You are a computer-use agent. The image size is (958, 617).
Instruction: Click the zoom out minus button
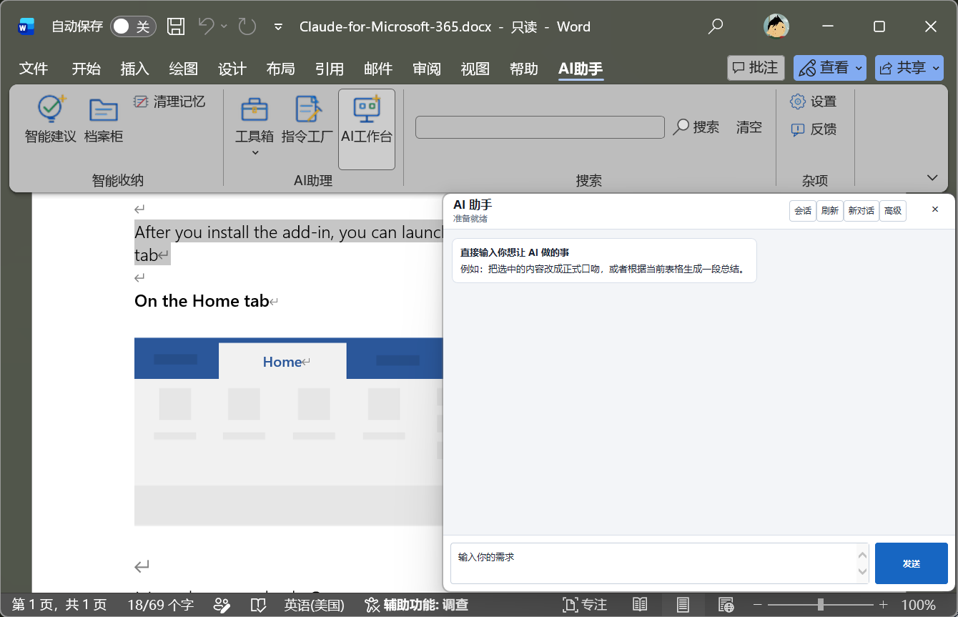tap(758, 605)
